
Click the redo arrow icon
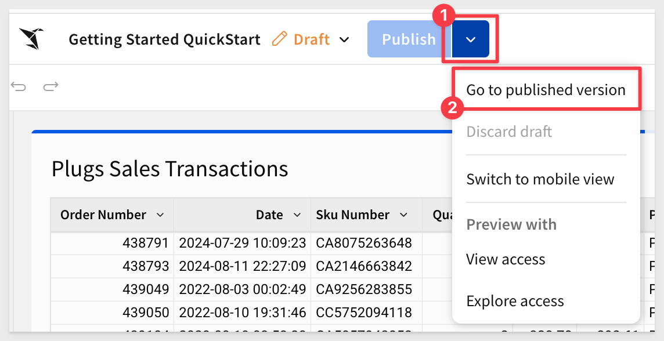click(50, 87)
